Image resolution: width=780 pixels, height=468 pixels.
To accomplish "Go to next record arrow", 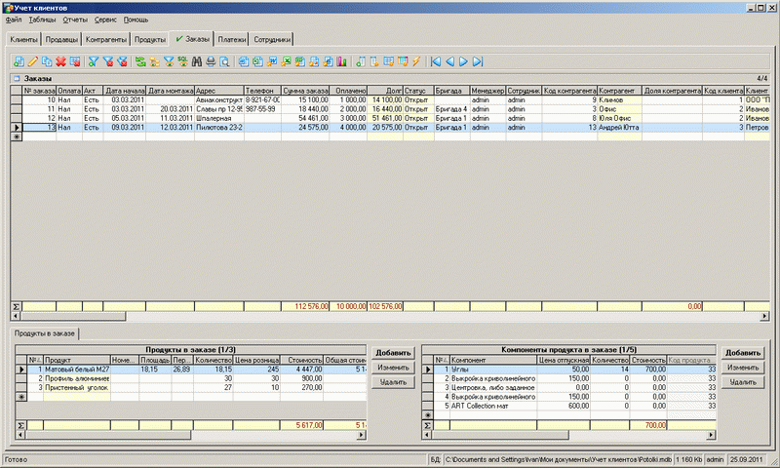I will (464, 61).
